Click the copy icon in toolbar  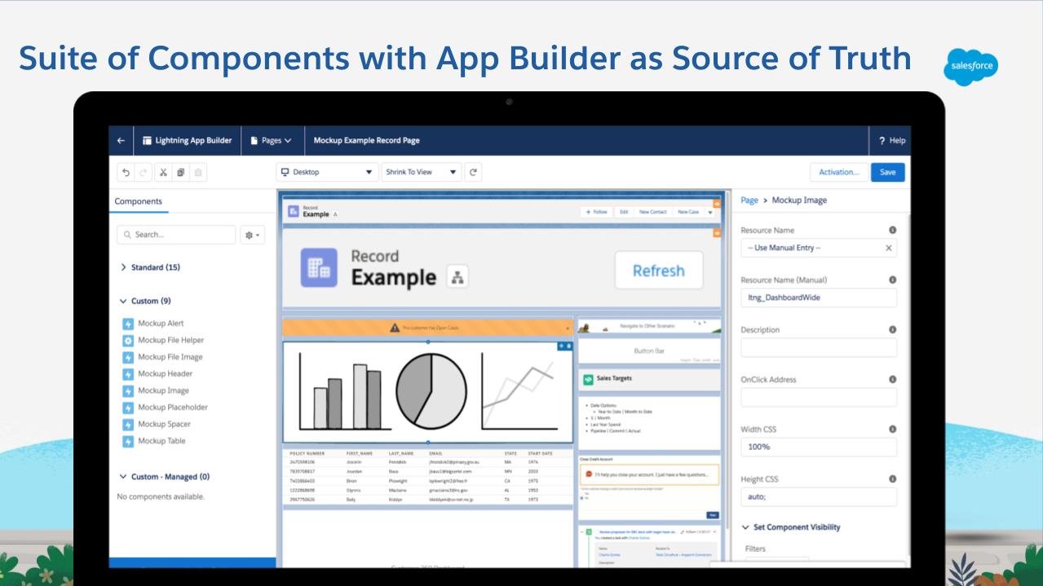180,173
